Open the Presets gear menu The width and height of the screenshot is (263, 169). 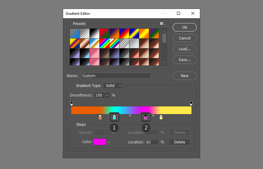[x=162, y=23]
